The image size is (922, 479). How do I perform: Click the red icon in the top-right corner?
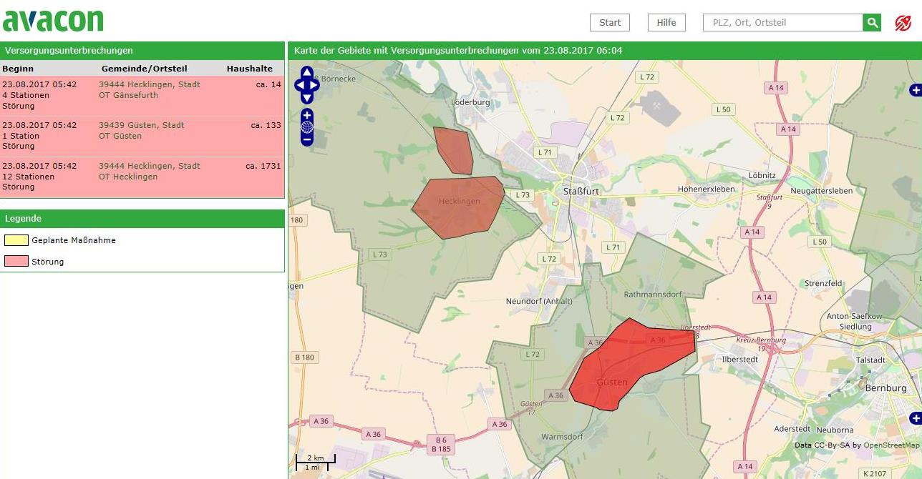(x=903, y=23)
